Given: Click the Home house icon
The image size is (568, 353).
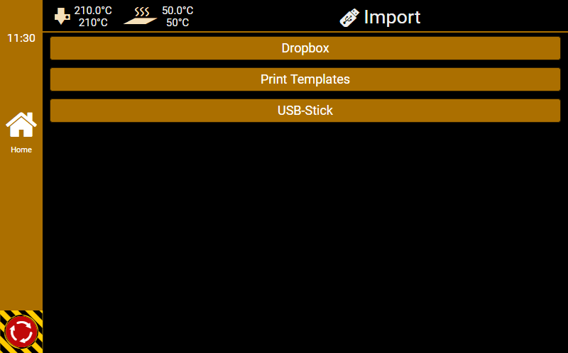Looking at the screenshot, I should pos(21,125).
